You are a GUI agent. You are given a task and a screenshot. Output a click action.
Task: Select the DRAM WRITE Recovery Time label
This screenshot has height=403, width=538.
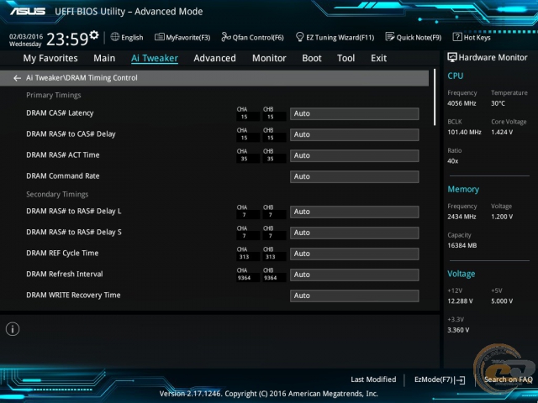pyautogui.click(x=73, y=295)
